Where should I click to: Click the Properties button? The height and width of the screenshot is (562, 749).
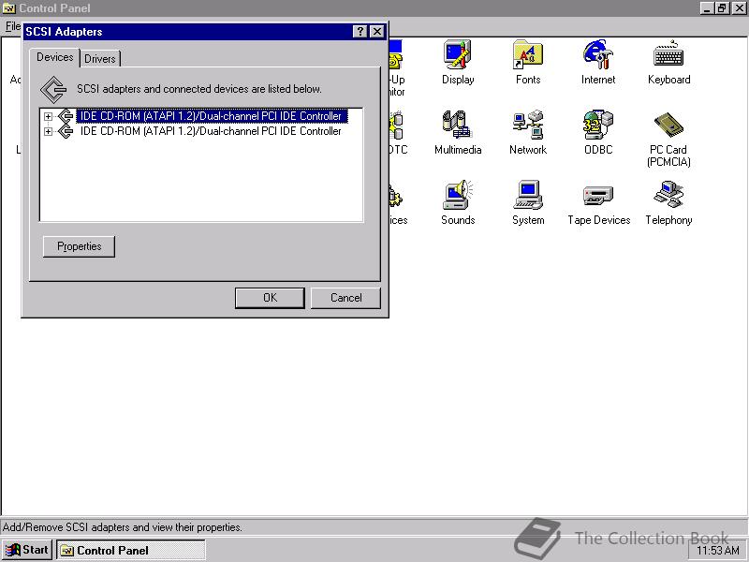pyautogui.click(x=79, y=246)
